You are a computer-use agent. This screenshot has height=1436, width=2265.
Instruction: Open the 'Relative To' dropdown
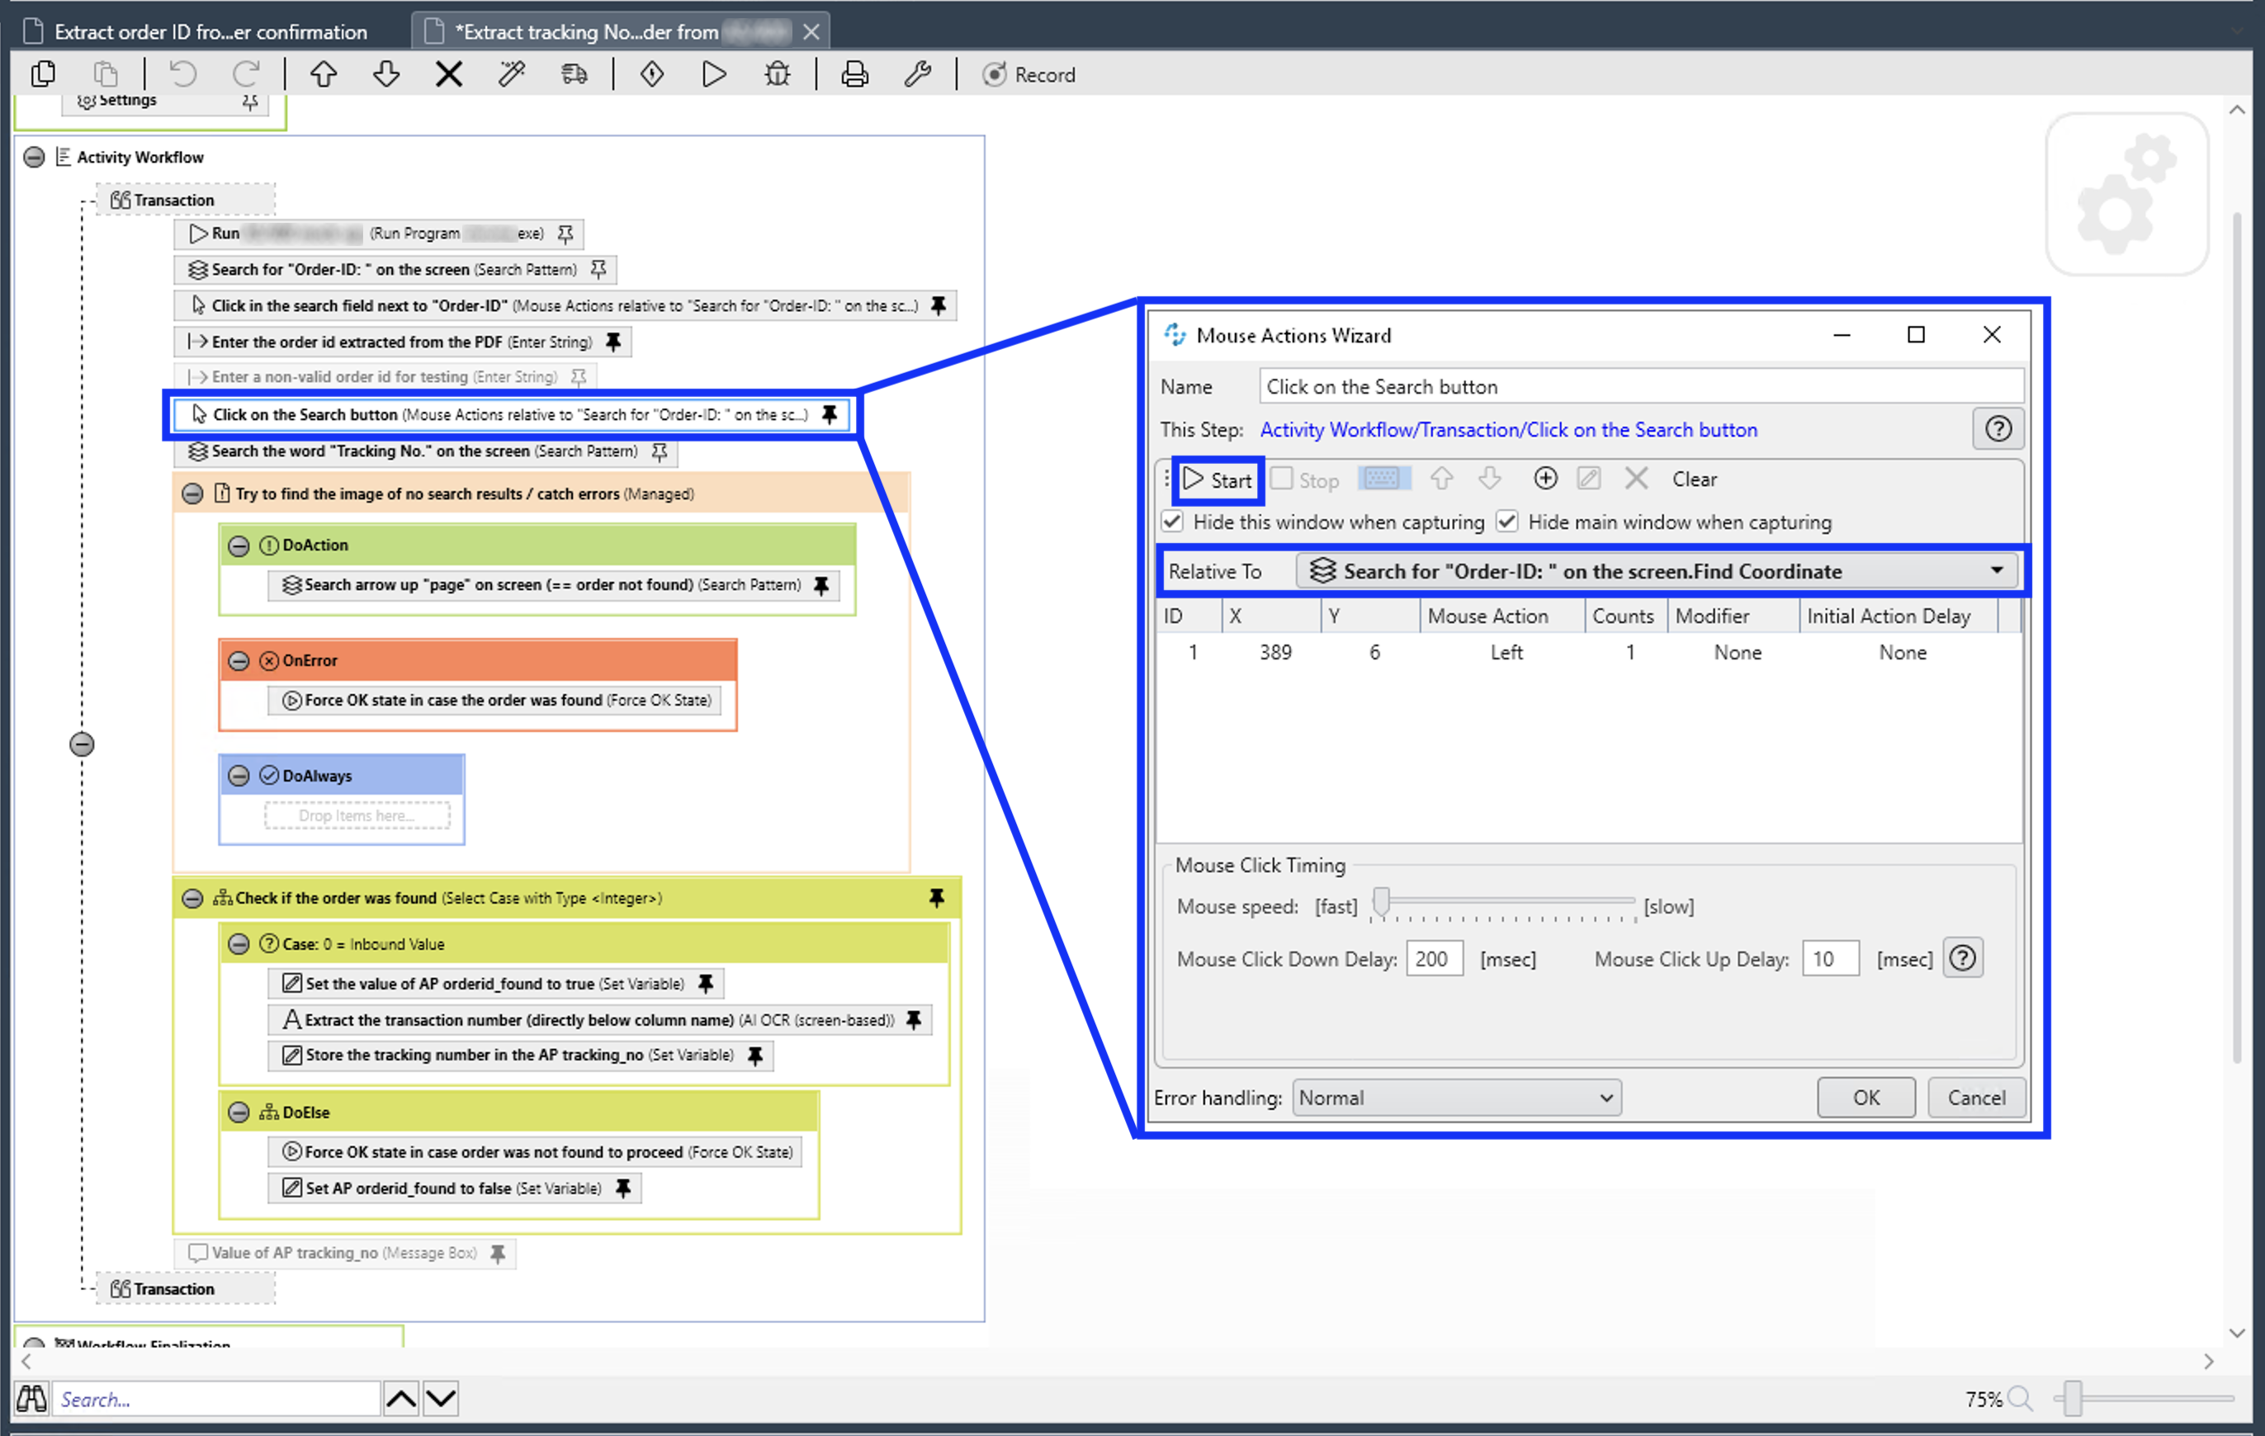coord(1997,571)
